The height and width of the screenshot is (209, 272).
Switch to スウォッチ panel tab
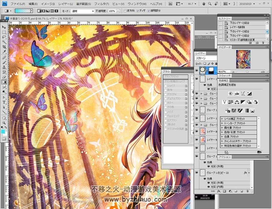click(x=225, y=76)
